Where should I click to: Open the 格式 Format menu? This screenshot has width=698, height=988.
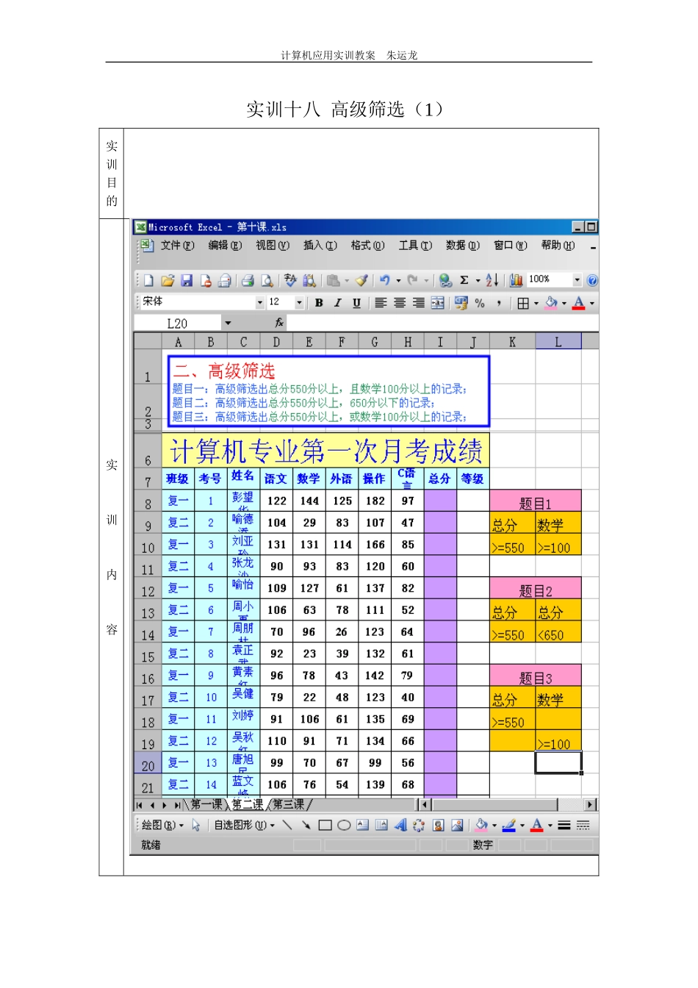click(367, 246)
